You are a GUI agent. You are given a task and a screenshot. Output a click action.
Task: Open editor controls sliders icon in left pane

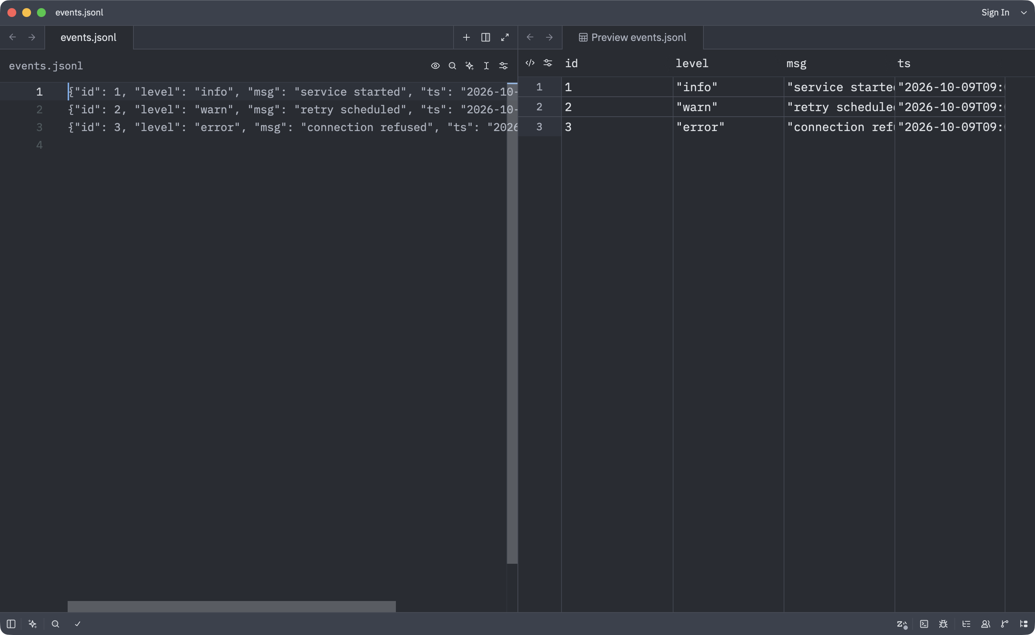503,66
